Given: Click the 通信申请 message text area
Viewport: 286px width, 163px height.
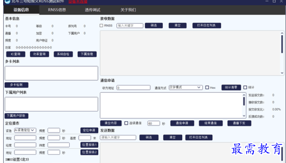Looking at the screenshot, I should click(172, 105).
